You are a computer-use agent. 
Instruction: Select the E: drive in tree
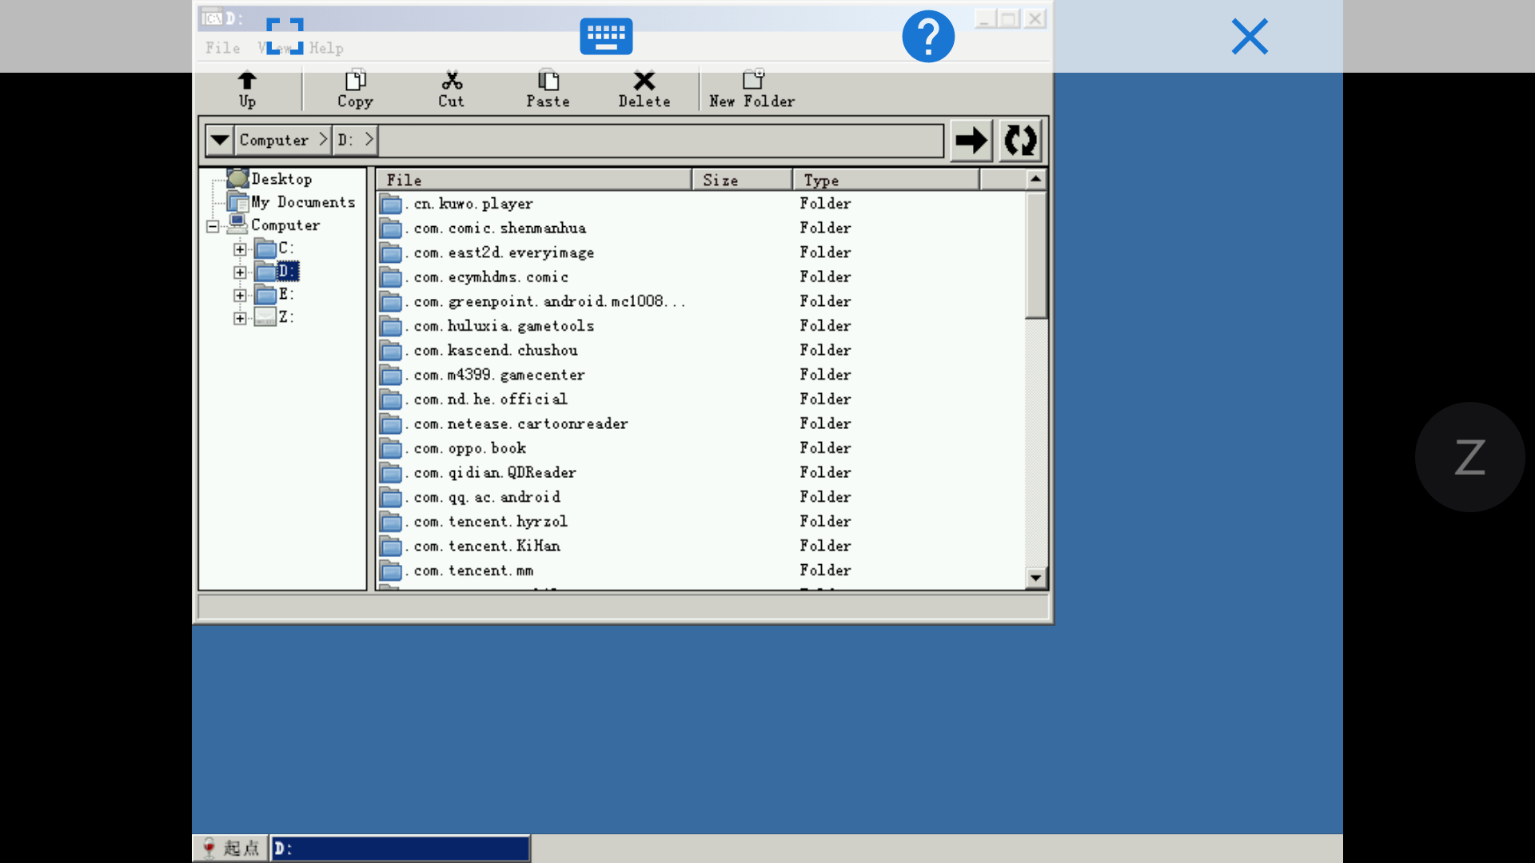point(286,294)
